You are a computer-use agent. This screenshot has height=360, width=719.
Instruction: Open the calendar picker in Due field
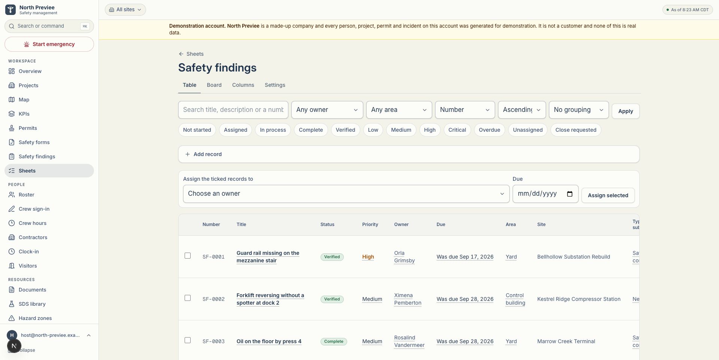coord(570,194)
